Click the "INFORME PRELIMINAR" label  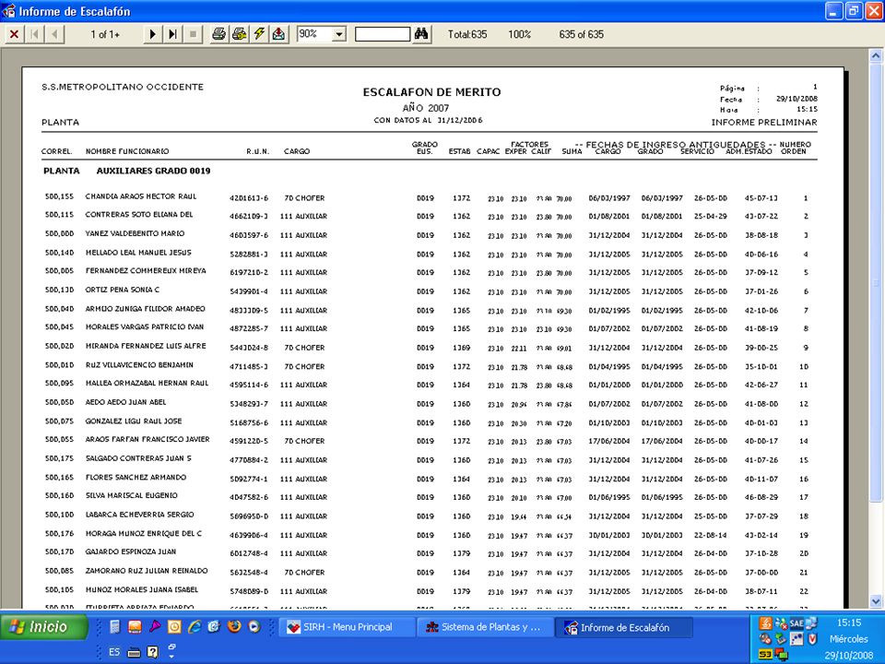(764, 122)
